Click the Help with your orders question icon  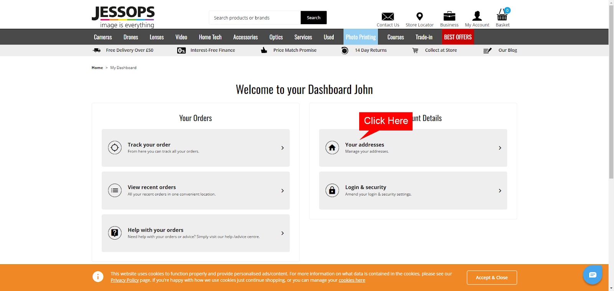115,233
